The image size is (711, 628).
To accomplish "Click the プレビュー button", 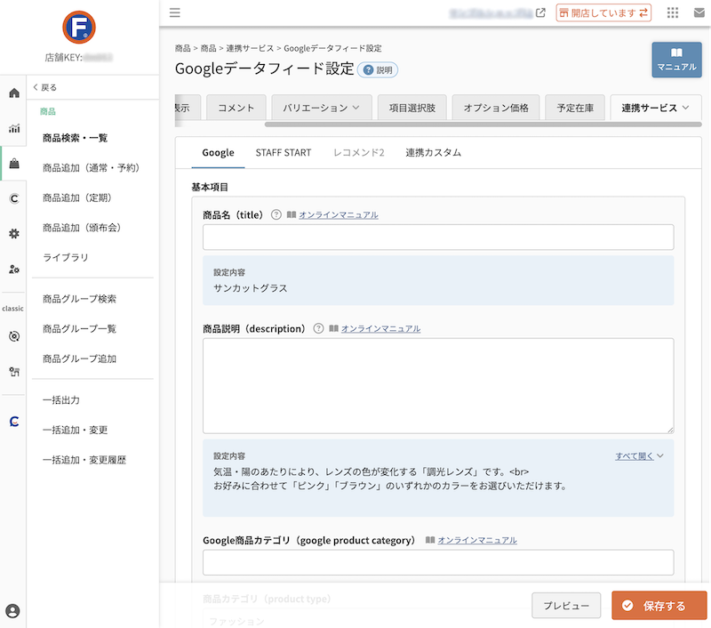I will (x=566, y=605).
